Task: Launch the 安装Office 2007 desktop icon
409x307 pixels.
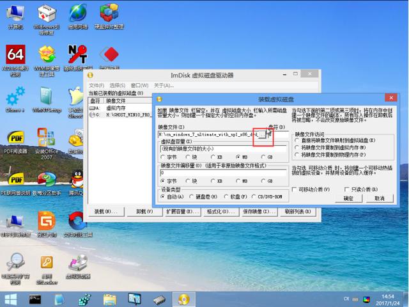Action: point(46,143)
